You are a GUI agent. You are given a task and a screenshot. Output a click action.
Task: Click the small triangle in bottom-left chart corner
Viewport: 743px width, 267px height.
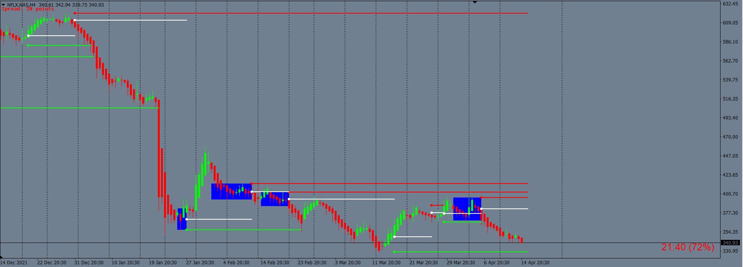(x=2, y=257)
